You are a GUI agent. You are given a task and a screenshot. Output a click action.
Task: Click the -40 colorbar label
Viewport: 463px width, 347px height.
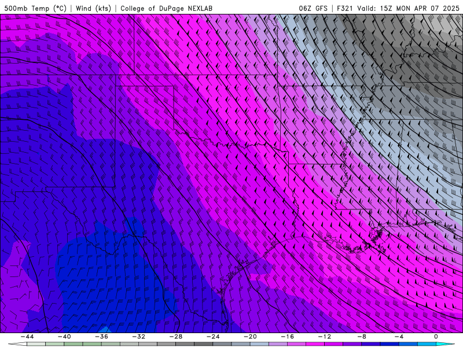tap(64, 337)
